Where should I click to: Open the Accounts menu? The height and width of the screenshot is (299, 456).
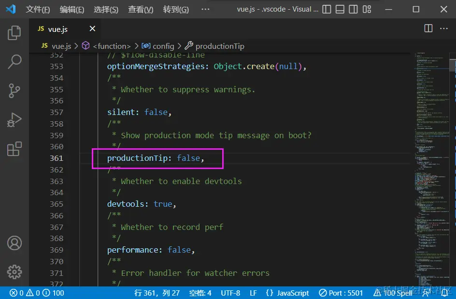tap(14, 243)
